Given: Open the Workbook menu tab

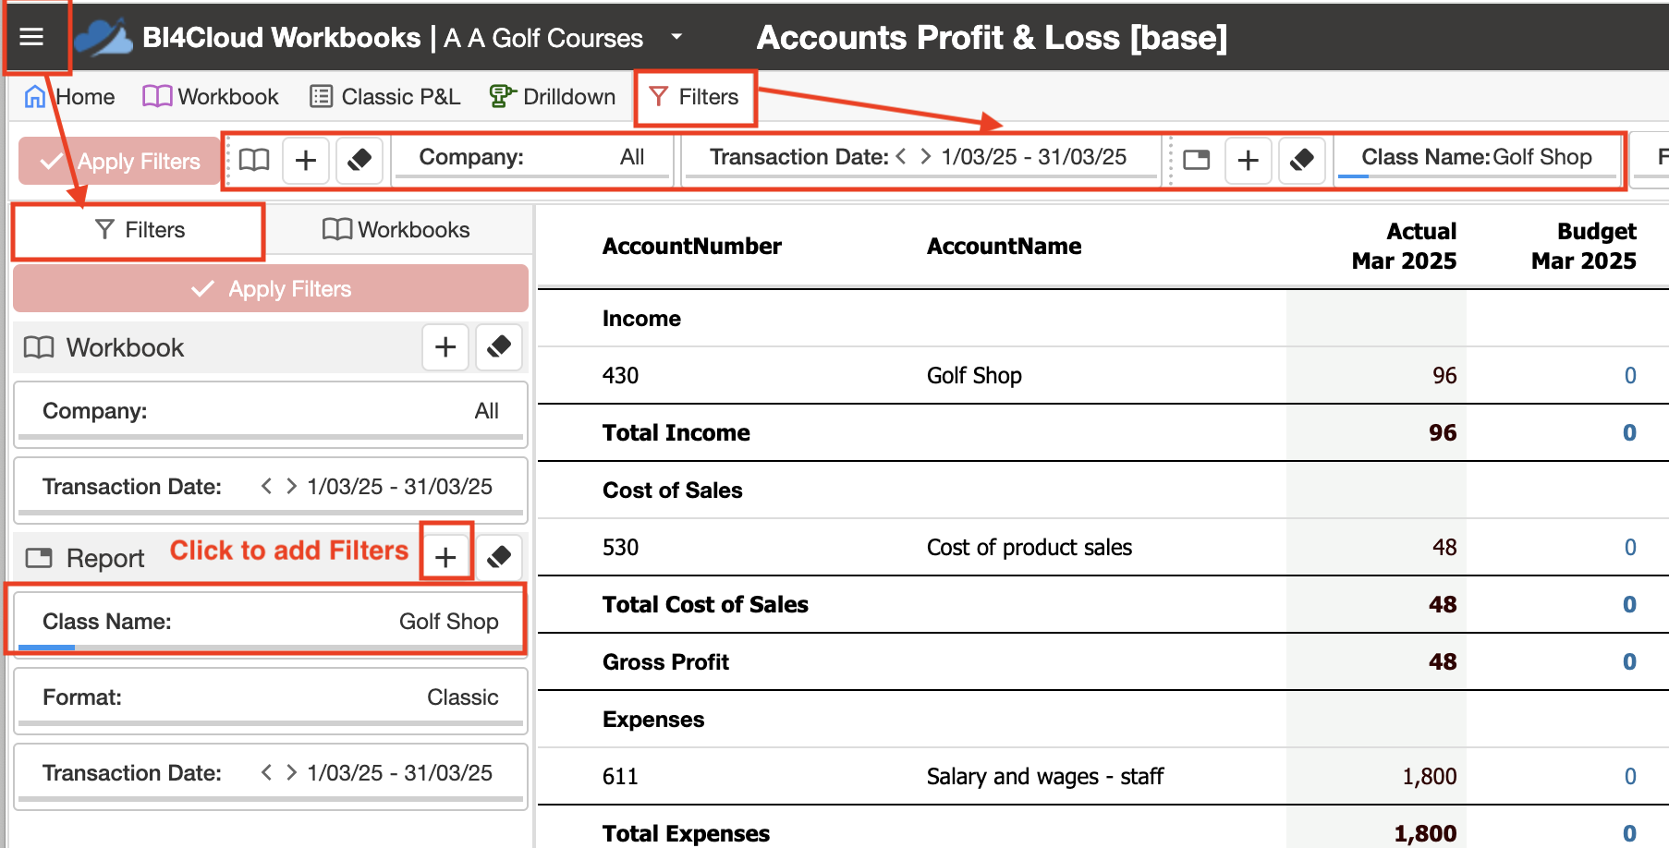Looking at the screenshot, I should (x=211, y=97).
